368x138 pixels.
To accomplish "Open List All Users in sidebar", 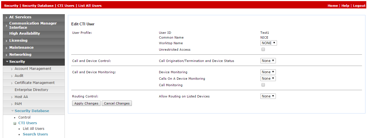I will click(x=34, y=129).
